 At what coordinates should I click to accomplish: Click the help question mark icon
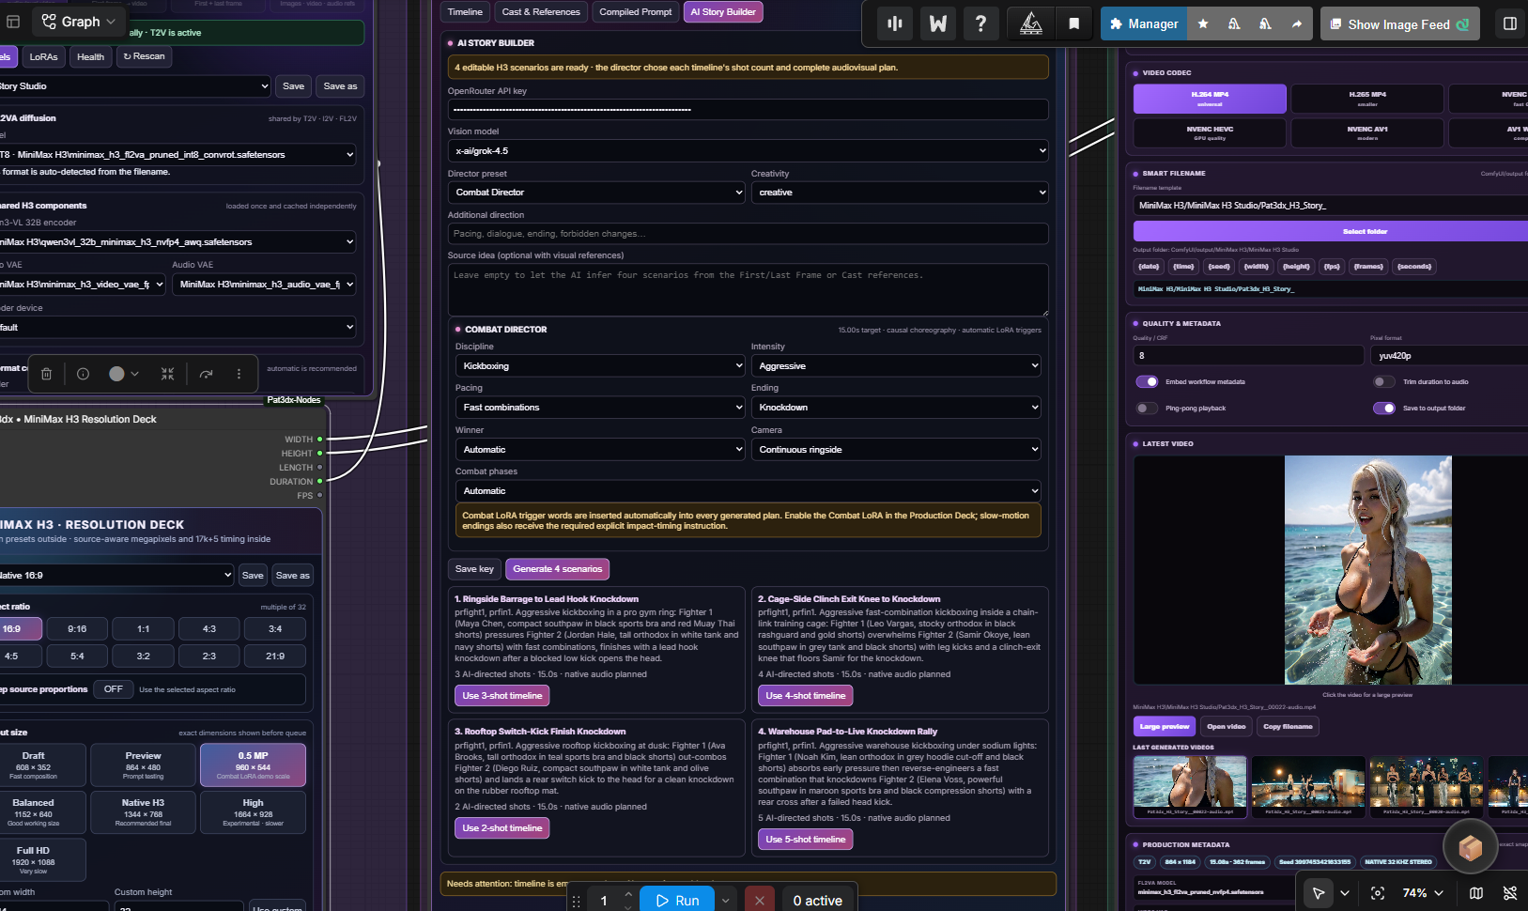[x=980, y=23]
